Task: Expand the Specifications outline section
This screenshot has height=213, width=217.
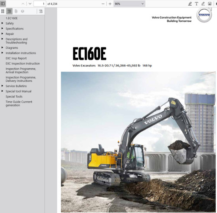Action: click(x=2, y=28)
